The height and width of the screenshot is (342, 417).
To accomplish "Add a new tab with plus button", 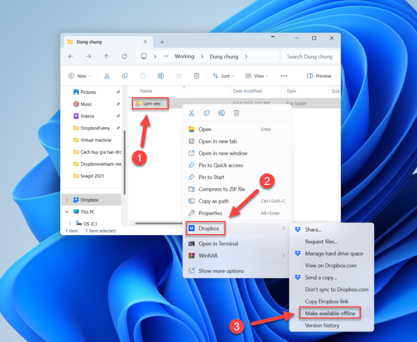I will coord(162,42).
